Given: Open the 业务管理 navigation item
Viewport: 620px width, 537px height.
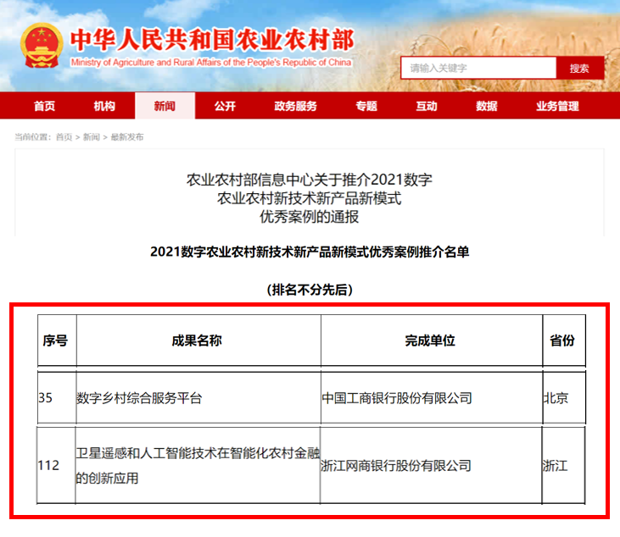Looking at the screenshot, I should [557, 106].
